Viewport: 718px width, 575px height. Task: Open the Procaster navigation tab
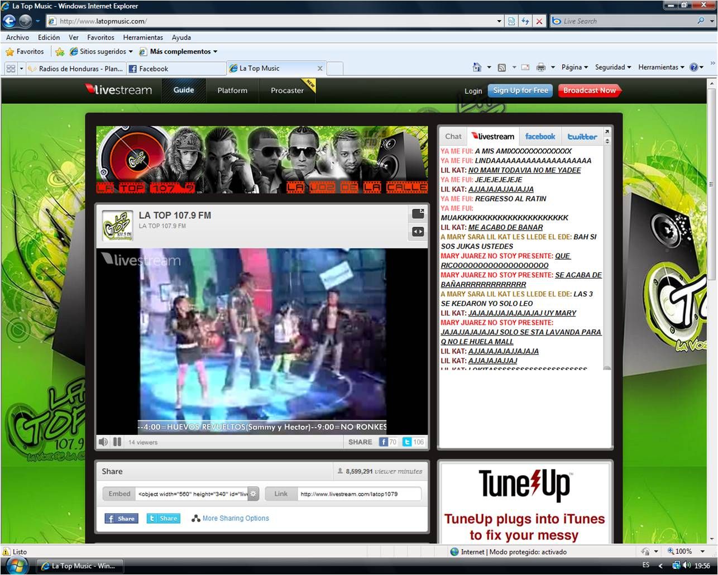[287, 90]
